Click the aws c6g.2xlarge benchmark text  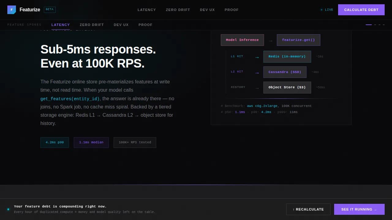click(262, 106)
